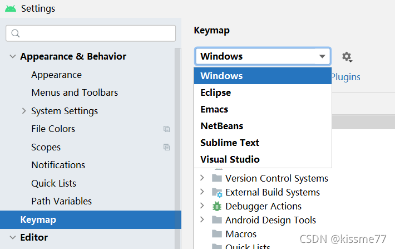Select the Emacs keymap option
This screenshot has height=249, width=395.
263,109
